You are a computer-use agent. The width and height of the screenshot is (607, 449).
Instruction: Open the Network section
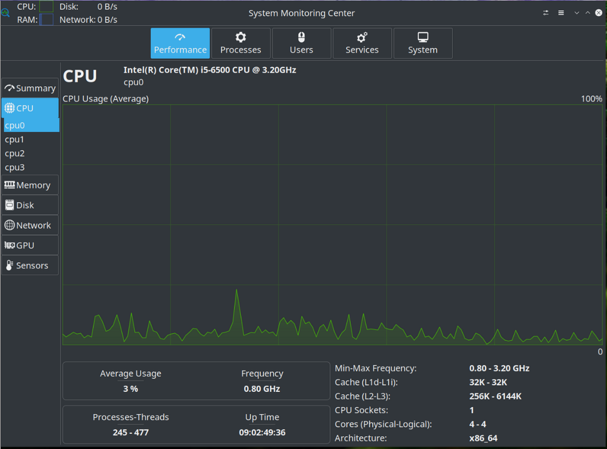coord(30,225)
